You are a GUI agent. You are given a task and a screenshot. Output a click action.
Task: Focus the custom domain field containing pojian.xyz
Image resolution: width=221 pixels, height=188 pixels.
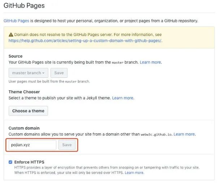tap(32, 145)
